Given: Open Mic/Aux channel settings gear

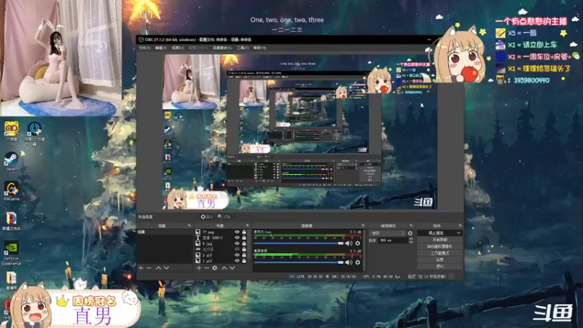Looking at the screenshot, I should pyautogui.click(x=358, y=243).
